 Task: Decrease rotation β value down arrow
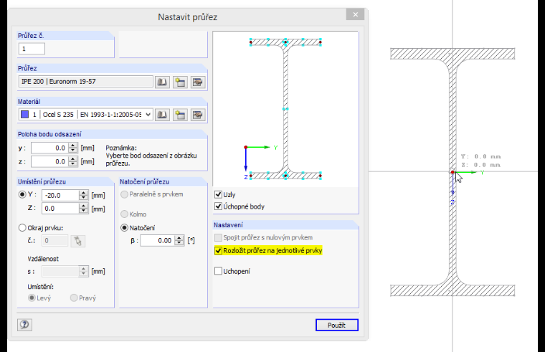click(179, 243)
